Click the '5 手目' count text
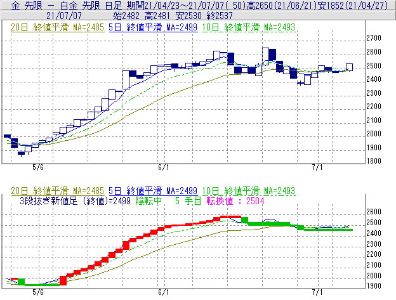396x300 pixels. point(188,201)
